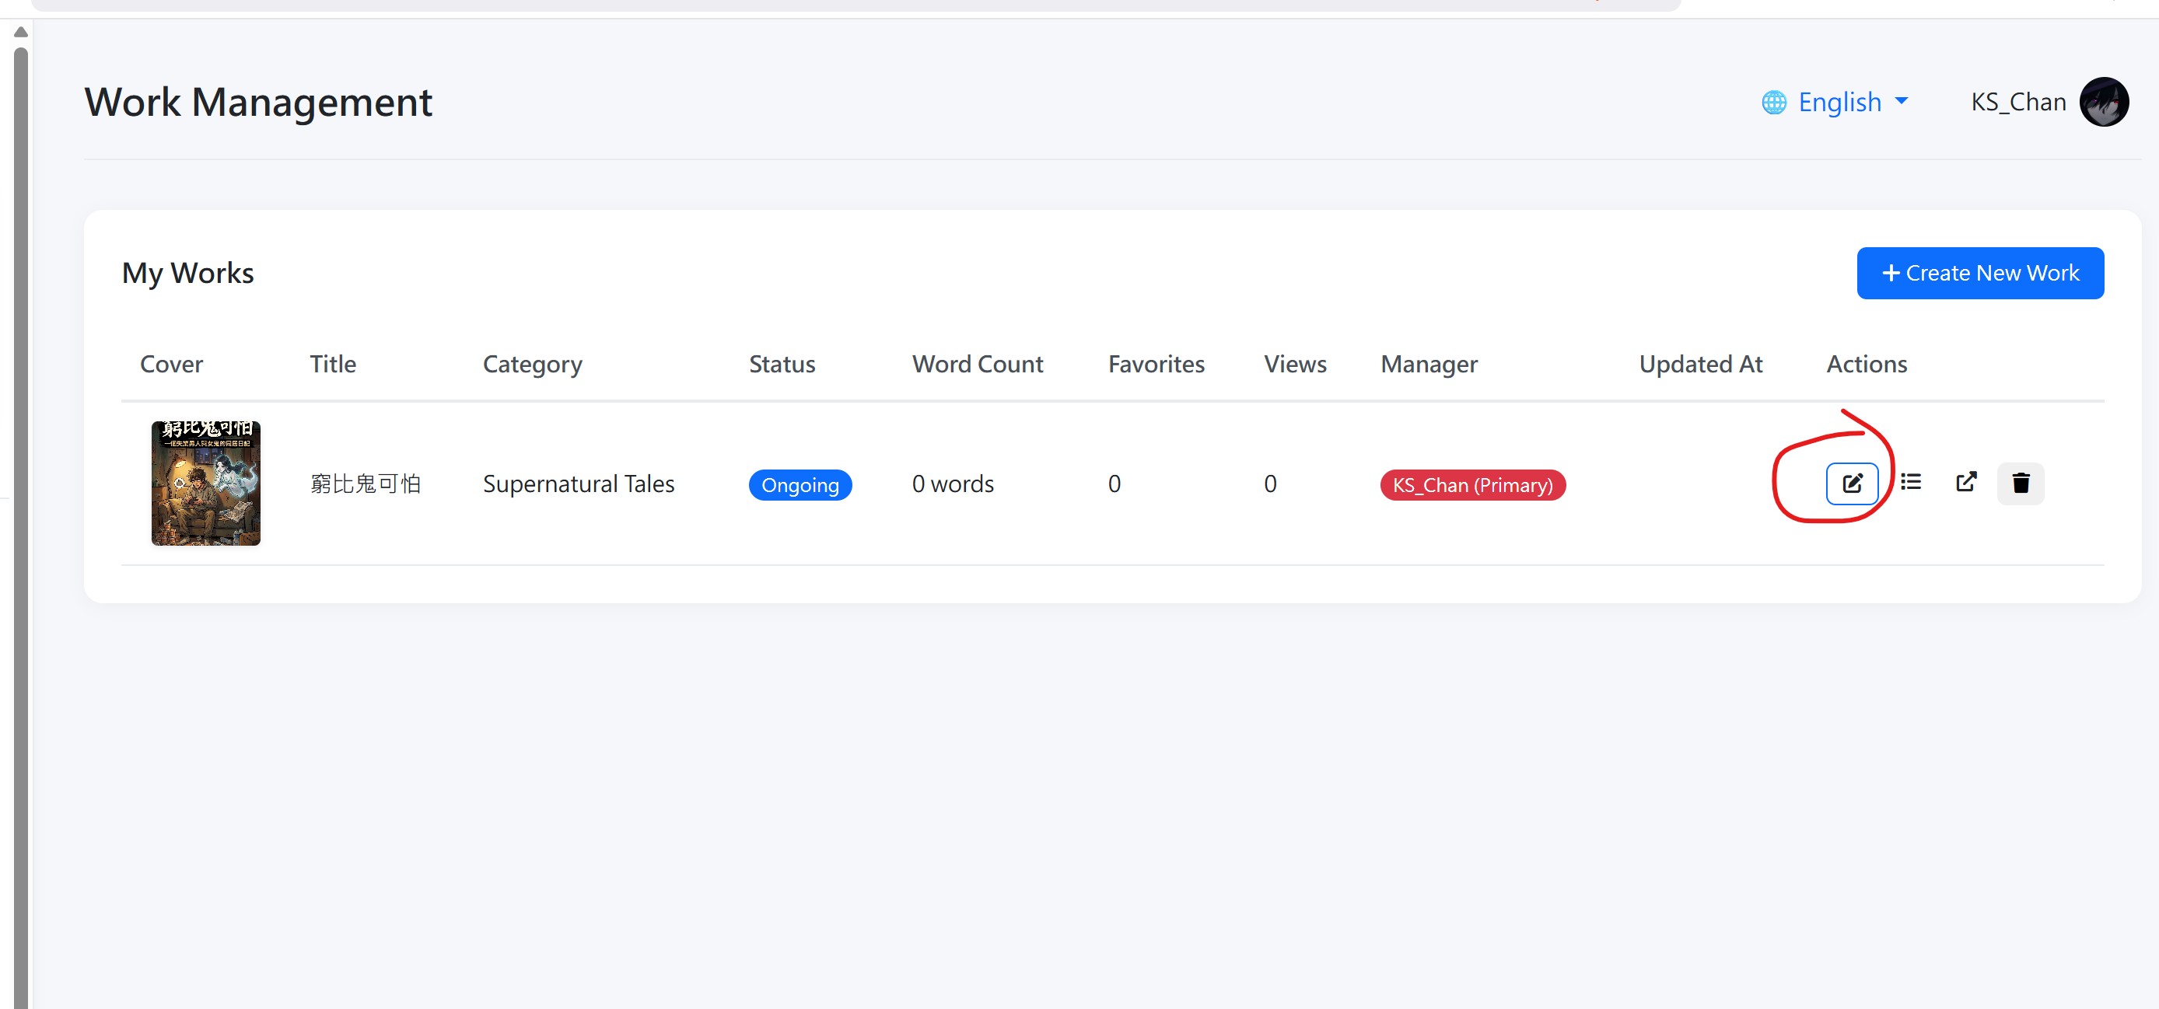Click the My Works heading
This screenshot has height=1009, width=2159.
[187, 273]
